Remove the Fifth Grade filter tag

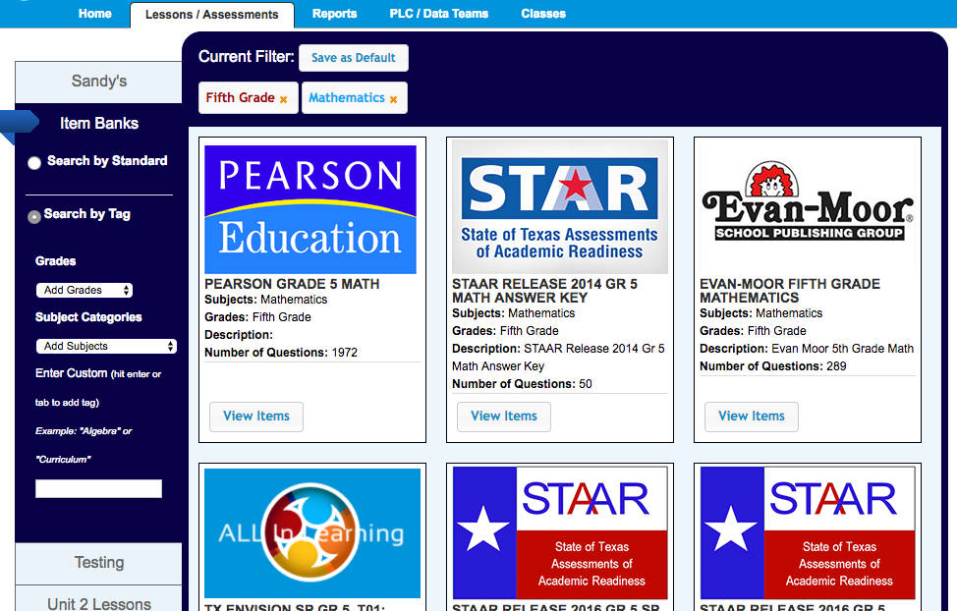click(x=284, y=99)
